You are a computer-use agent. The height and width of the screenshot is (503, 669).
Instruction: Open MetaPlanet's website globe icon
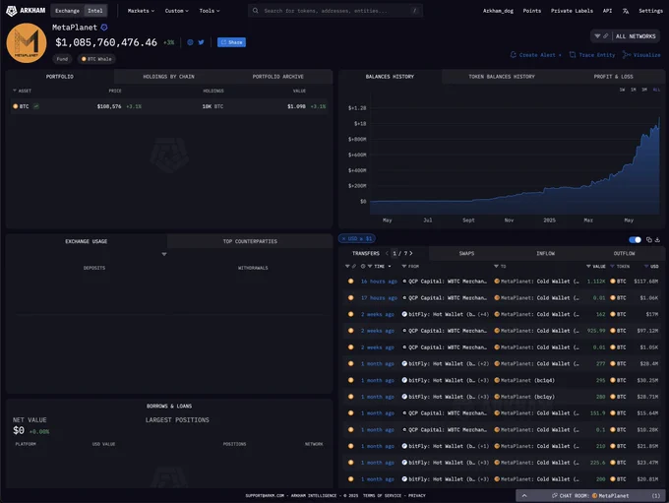(190, 42)
